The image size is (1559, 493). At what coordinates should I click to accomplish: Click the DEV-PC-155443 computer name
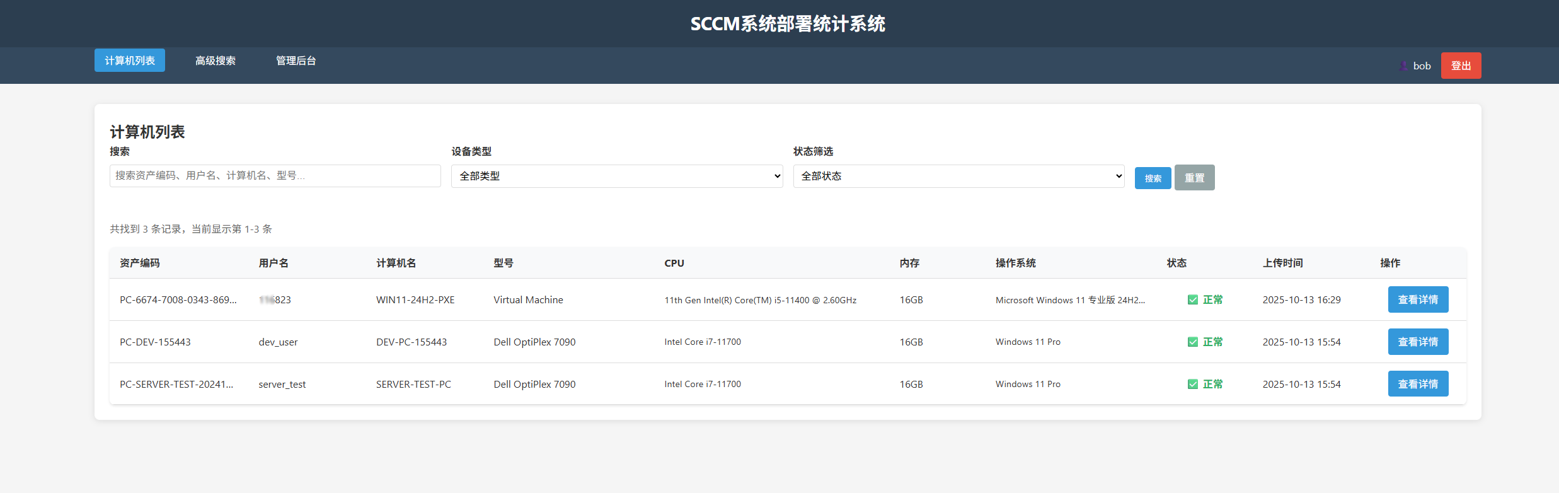411,342
